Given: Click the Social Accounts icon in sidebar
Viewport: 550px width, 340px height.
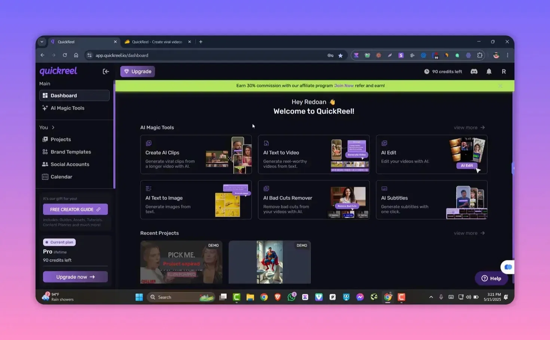Looking at the screenshot, I should (x=45, y=164).
